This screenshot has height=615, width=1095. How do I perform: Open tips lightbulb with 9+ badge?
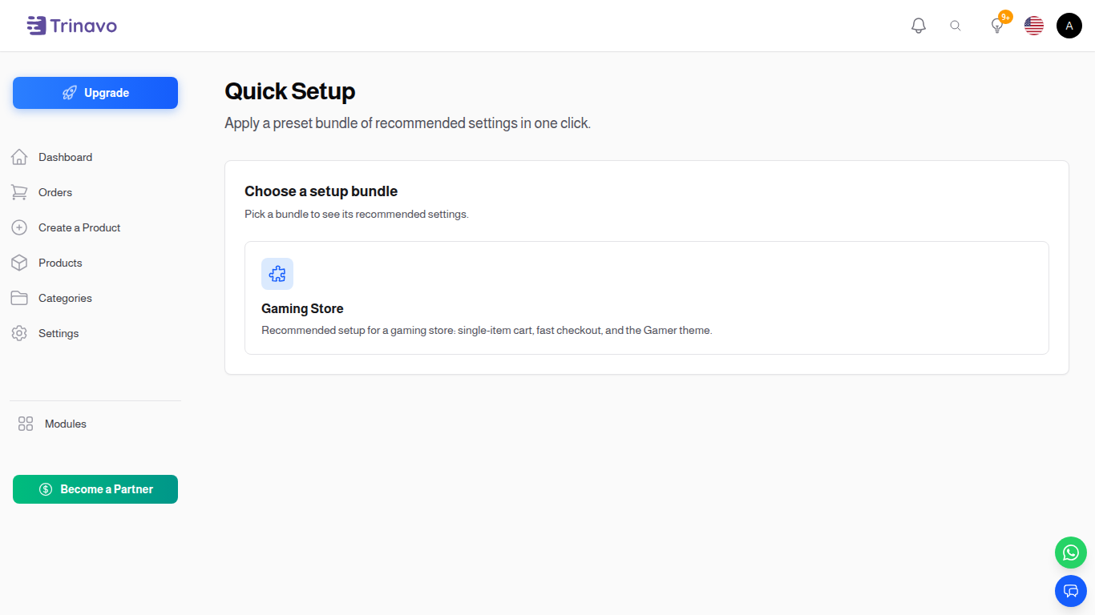coord(997,26)
